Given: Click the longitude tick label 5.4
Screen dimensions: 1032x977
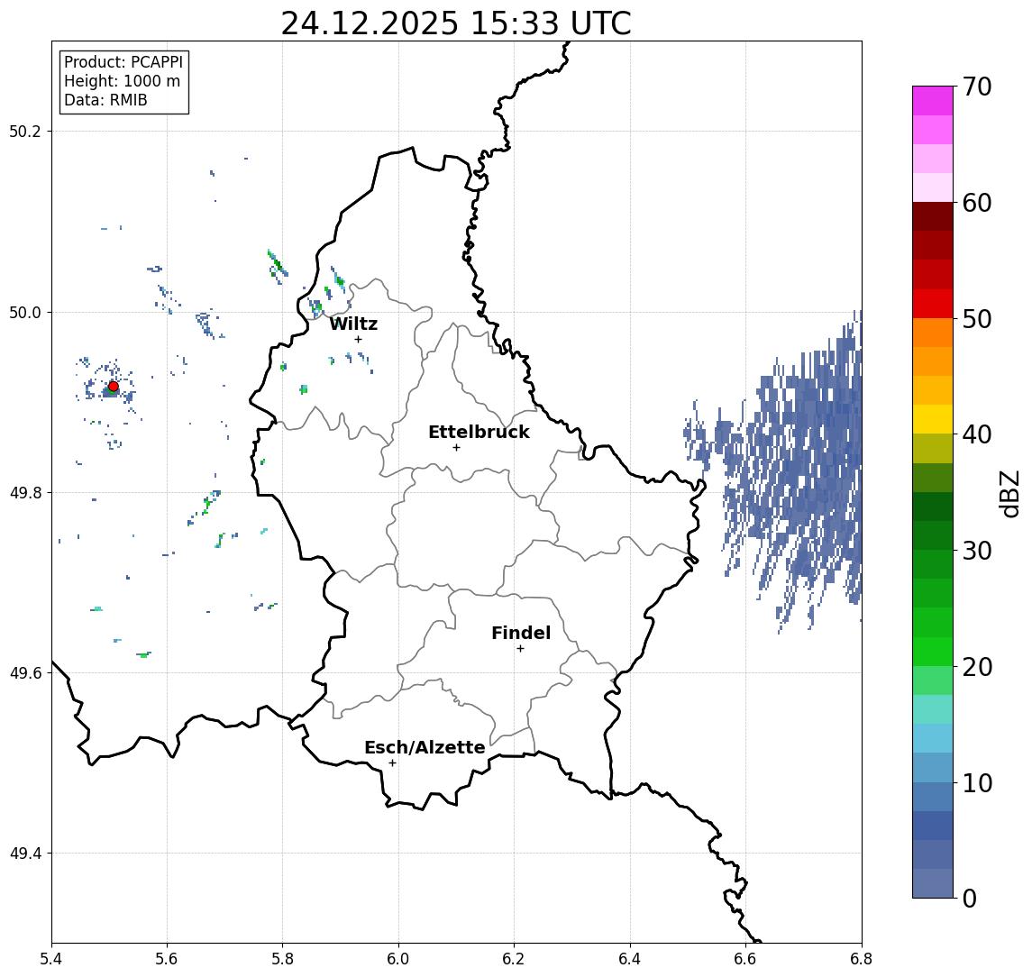Looking at the screenshot, I should tap(51, 959).
